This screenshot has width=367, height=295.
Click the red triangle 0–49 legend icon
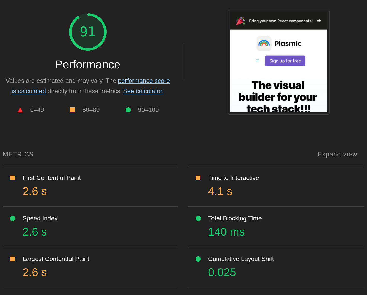(x=20, y=110)
